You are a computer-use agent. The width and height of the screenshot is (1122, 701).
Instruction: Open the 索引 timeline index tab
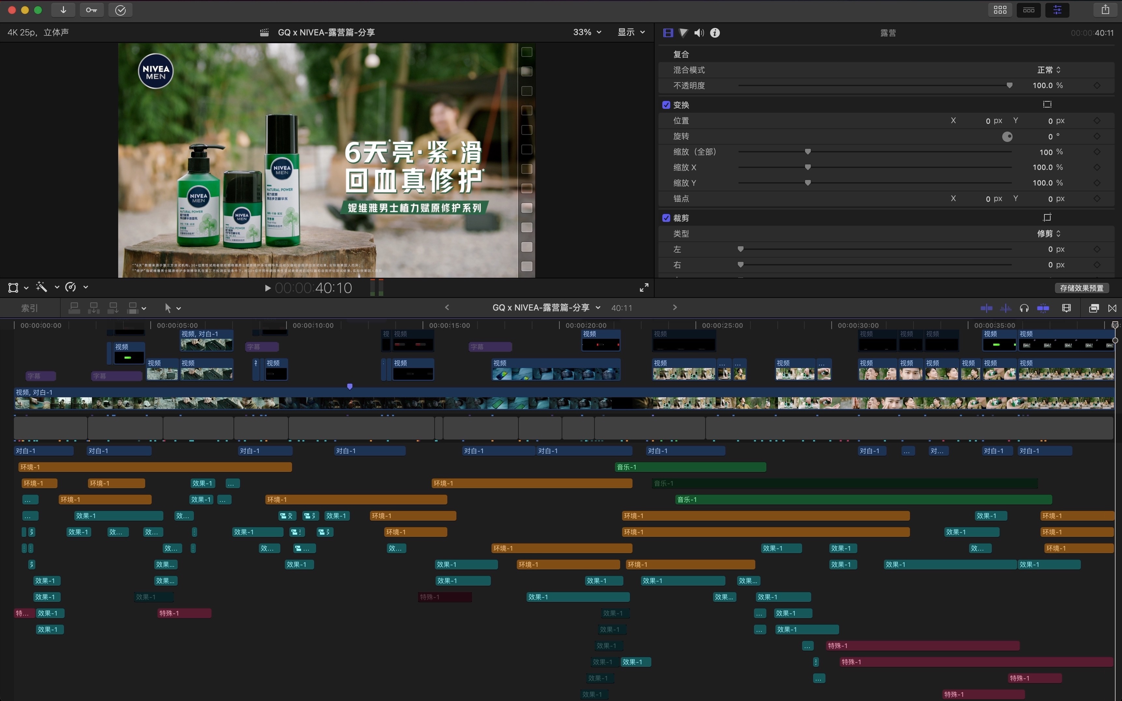tap(29, 308)
